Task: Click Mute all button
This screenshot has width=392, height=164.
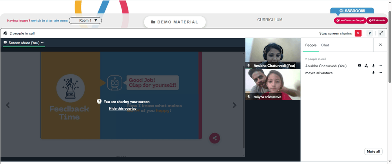Action: click(x=373, y=151)
